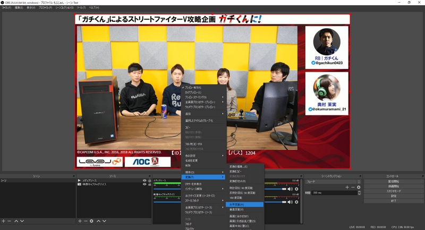Move scene down with arrow in Scenes panel
The height and width of the screenshot is (230, 425).
click(x=22, y=221)
